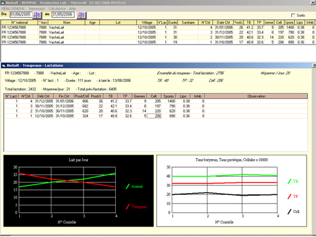Click Déb Ctrl cell 12/10/2005 in Lactations table

[44, 116]
